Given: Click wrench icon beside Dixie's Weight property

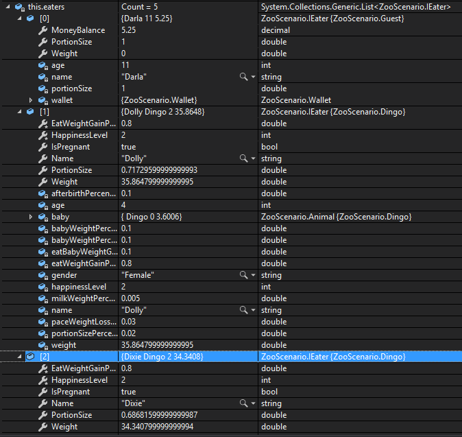Looking at the screenshot, I should [x=43, y=427].
